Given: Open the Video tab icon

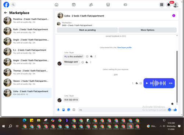Looking at the screenshot, I should [74, 5].
